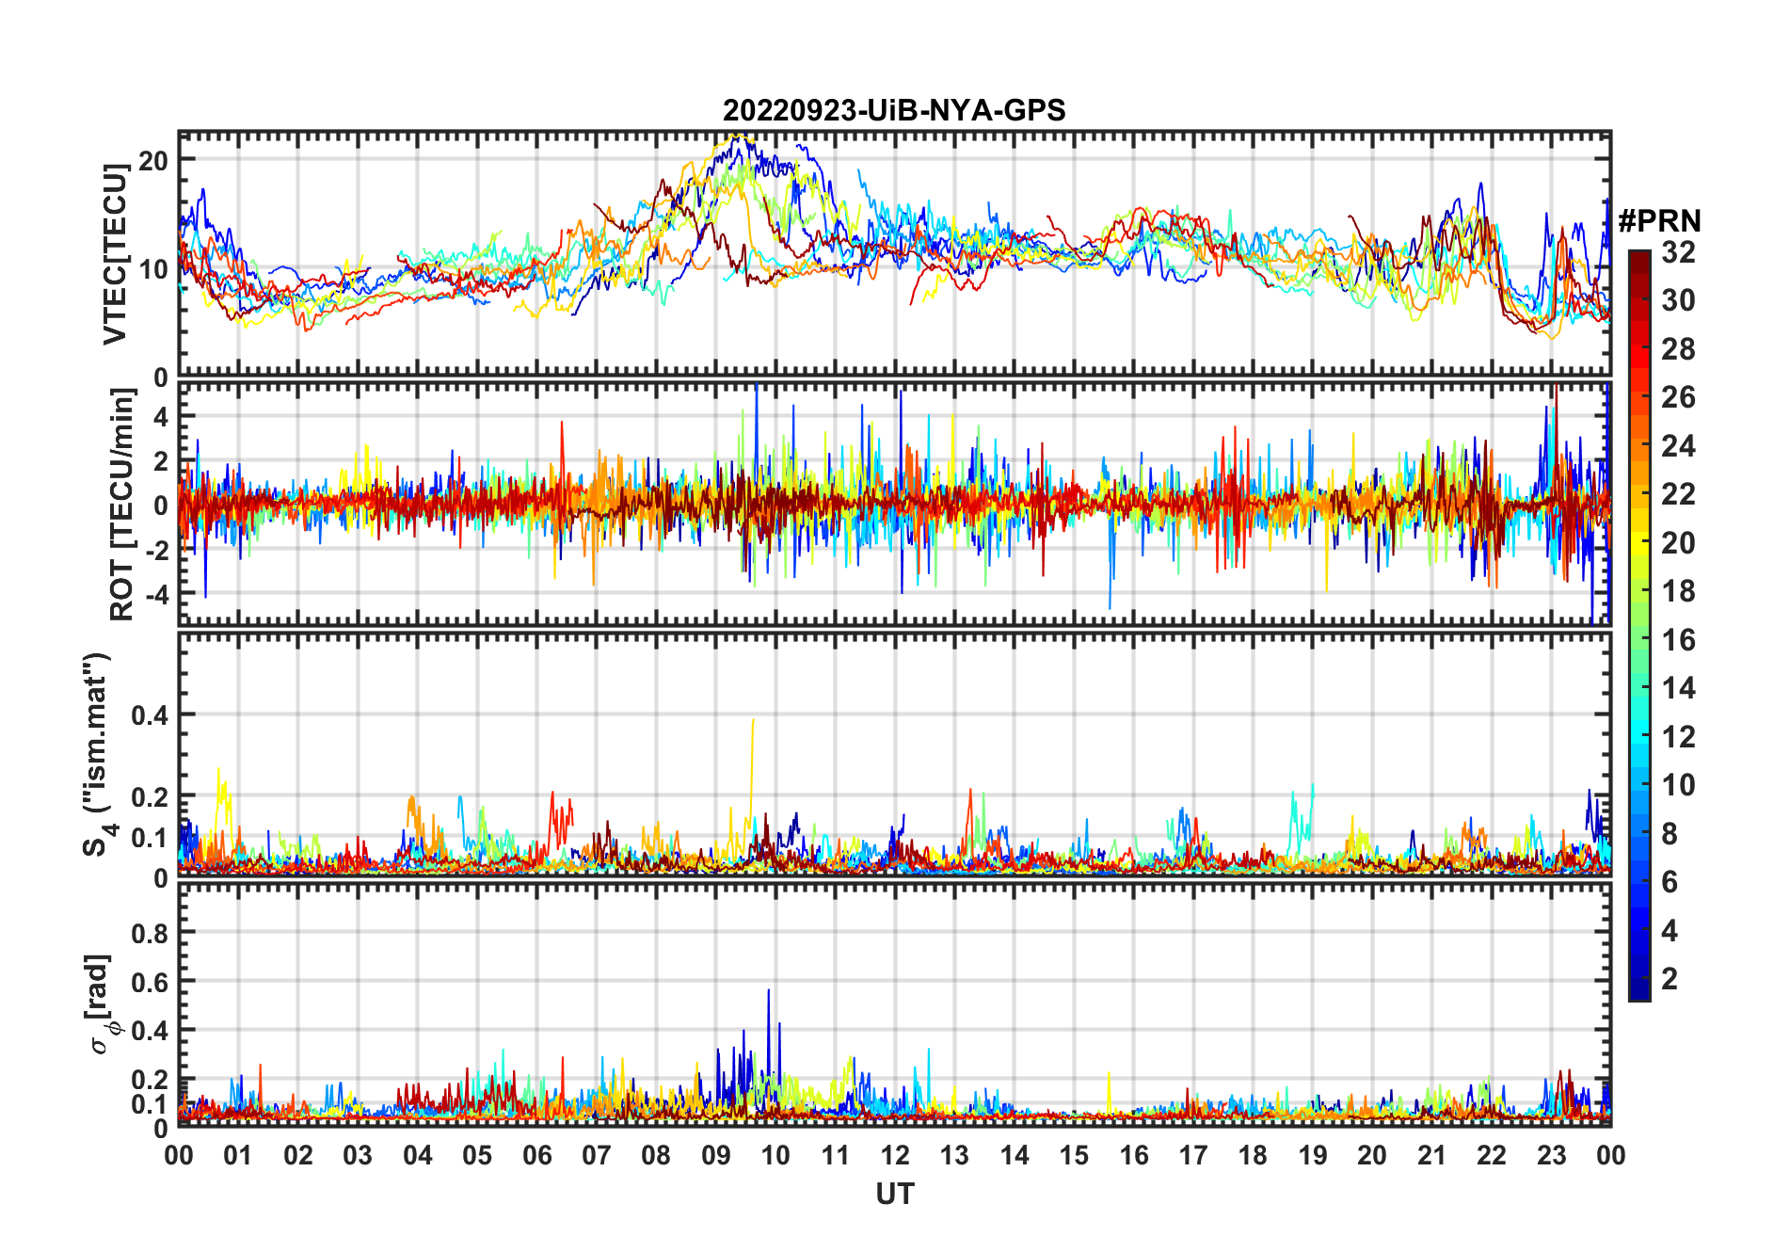Select the 14 label on the PRN colorbar

point(1678,688)
